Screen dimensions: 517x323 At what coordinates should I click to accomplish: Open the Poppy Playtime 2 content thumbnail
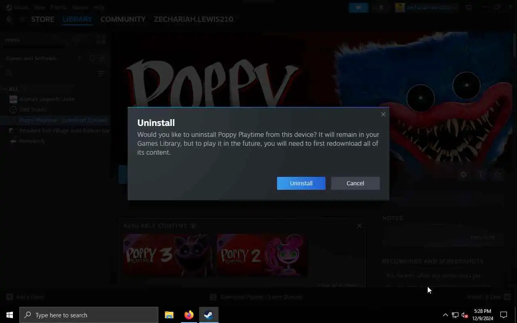(x=262, y=255)
